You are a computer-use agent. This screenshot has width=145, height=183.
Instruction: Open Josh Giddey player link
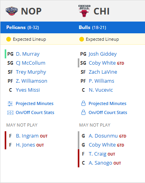pyautogui.click(x=103, y=54)
